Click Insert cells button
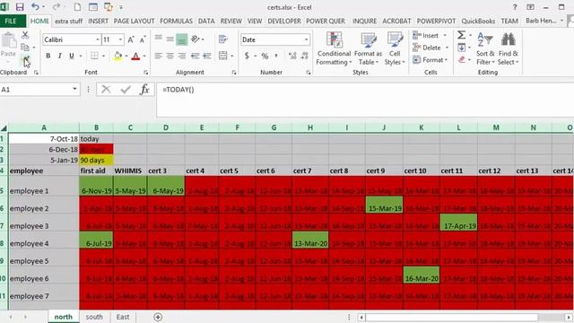574x323 pixels. [x=426, y=36]
